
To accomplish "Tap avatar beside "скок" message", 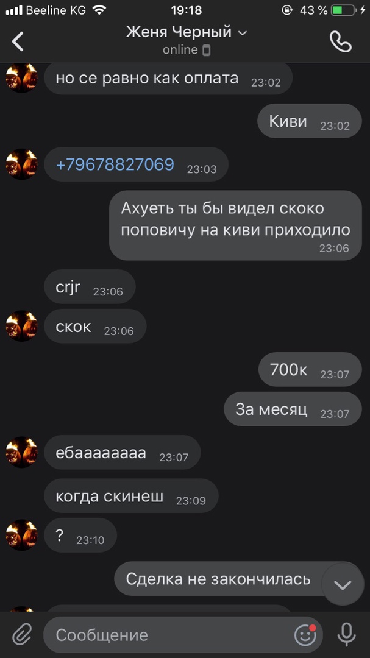I will click(22, 326).
